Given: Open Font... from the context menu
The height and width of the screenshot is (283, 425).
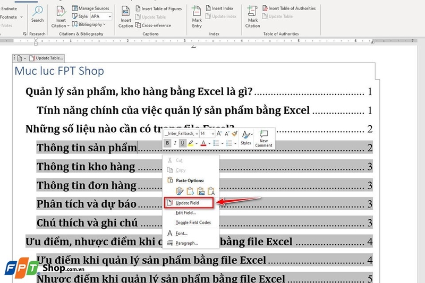Looking at the screenshot, I should 181,234.
